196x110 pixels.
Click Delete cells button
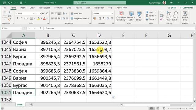coord(150,16)
